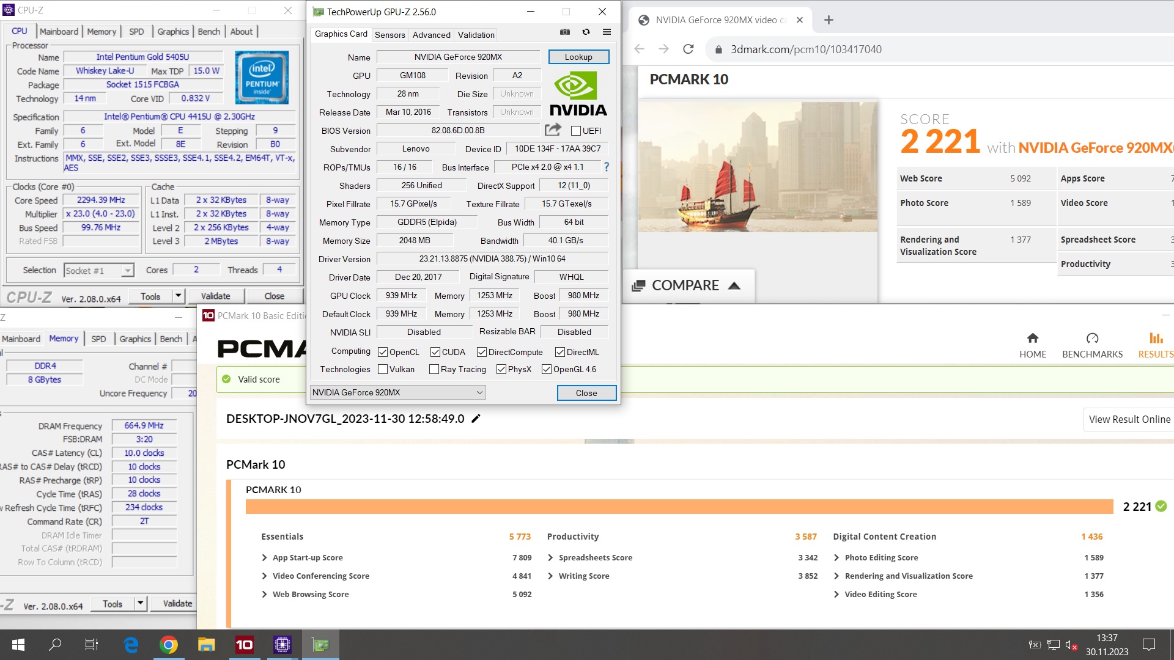Click the Lookup button in GPU-Z
The height and width of the screenshot is (660, 1174).
click(x=578, y=57)
